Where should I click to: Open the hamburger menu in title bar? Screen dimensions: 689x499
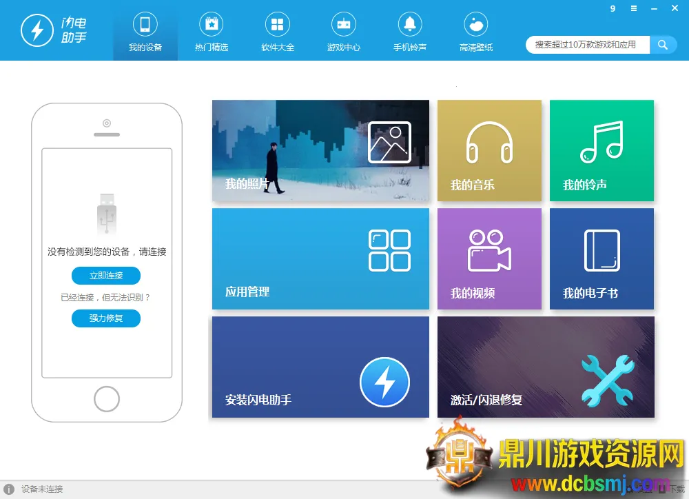[634, 8]
